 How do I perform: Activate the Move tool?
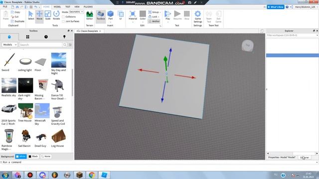[39, 15]
